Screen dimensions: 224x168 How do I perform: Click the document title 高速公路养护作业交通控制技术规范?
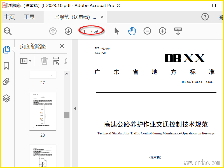click(156, 124)
